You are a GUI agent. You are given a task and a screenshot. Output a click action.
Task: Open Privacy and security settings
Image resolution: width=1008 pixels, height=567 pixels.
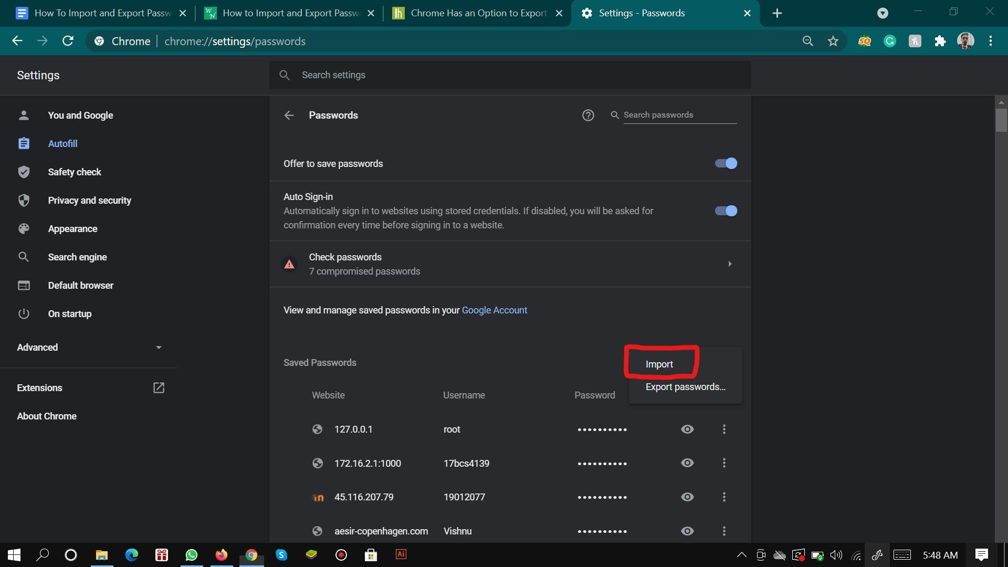pyautogui.click(x=89, y=200)
